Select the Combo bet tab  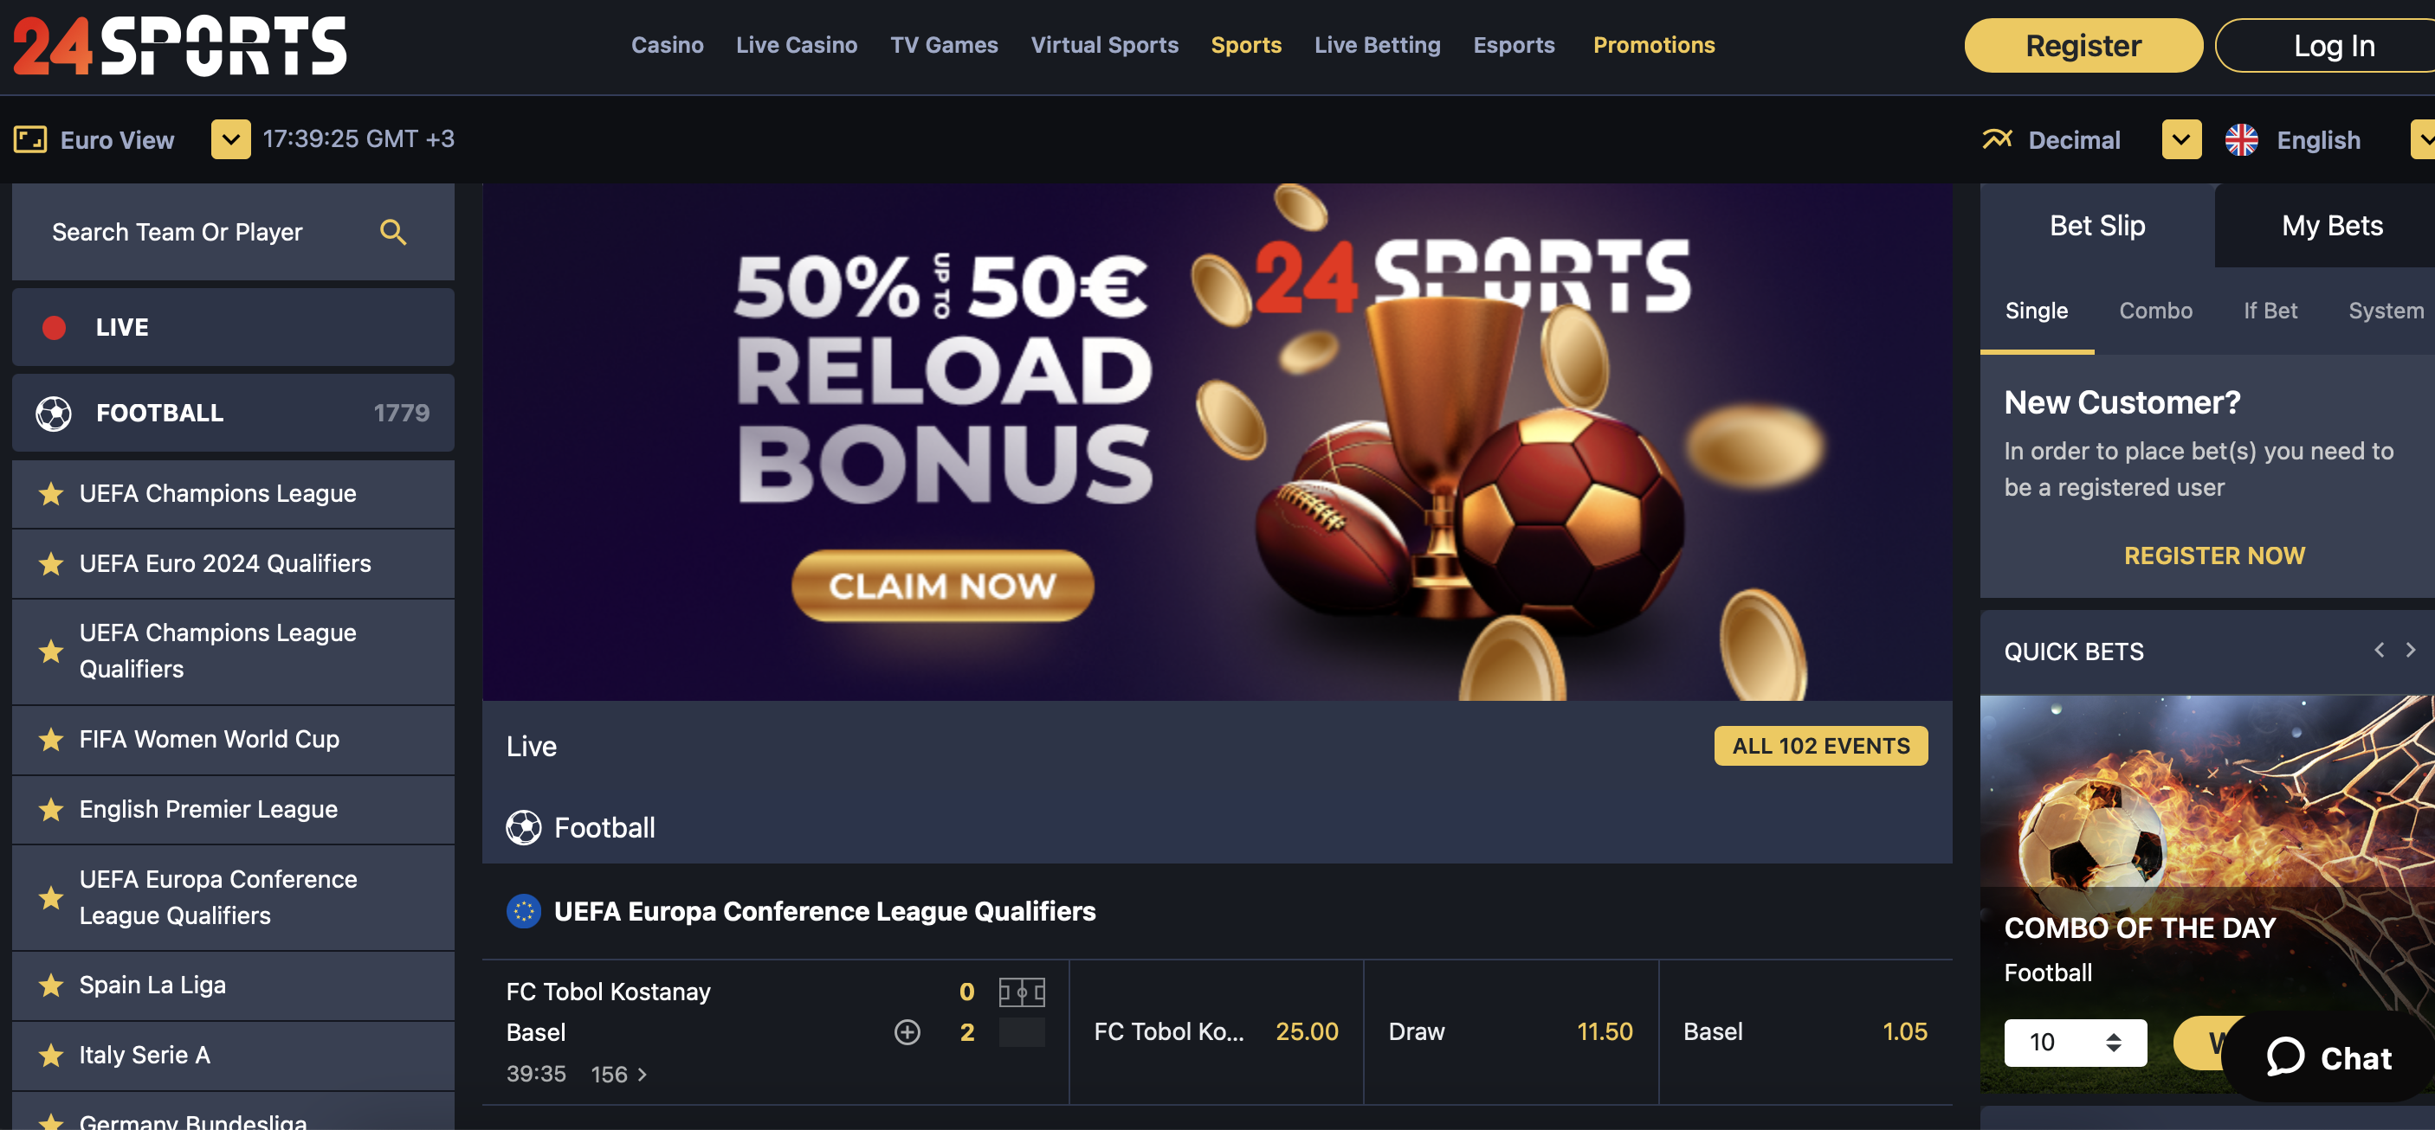tap(2155, 311)
